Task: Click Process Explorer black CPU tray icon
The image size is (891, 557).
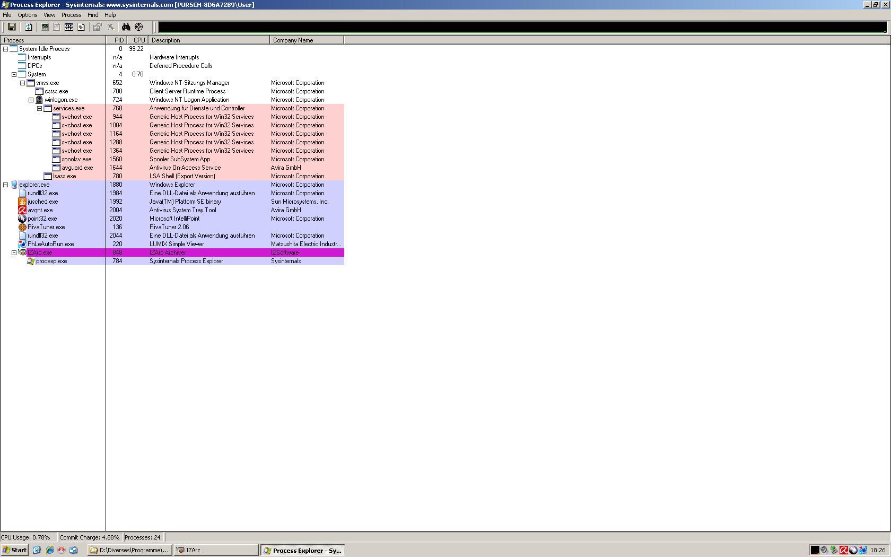Action: coord(815,550)
